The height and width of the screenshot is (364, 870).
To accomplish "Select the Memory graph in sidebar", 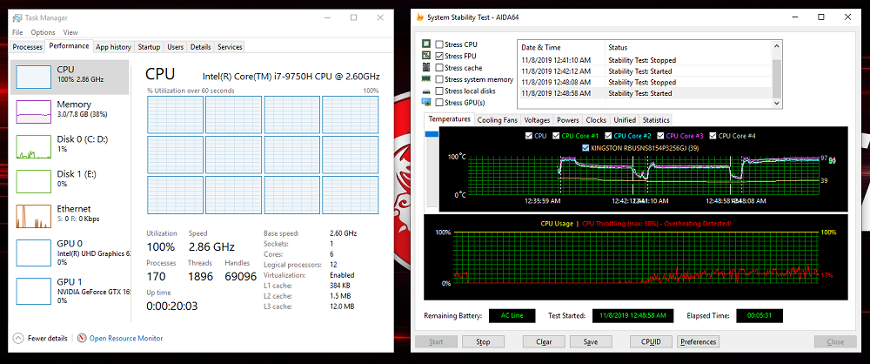I will pos(33,111).
